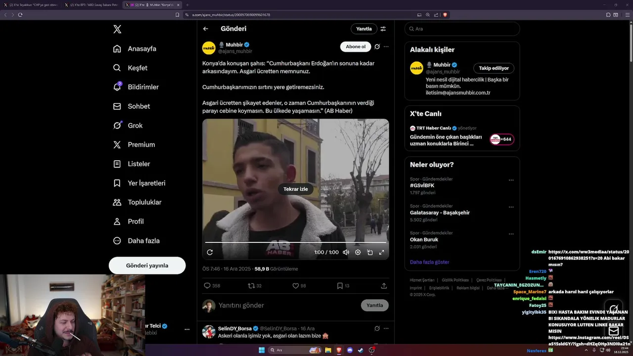This screenshot has width=633, height=356.
Task: Click Daha fazla göster link
Action: pos(429,262)
